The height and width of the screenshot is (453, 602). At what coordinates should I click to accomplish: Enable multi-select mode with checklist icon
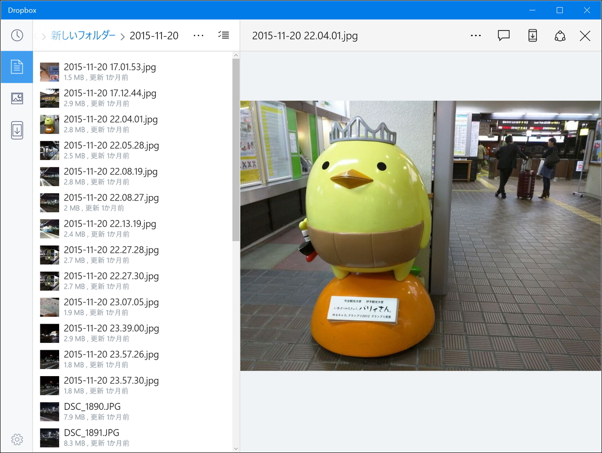(x=224, y=35)
